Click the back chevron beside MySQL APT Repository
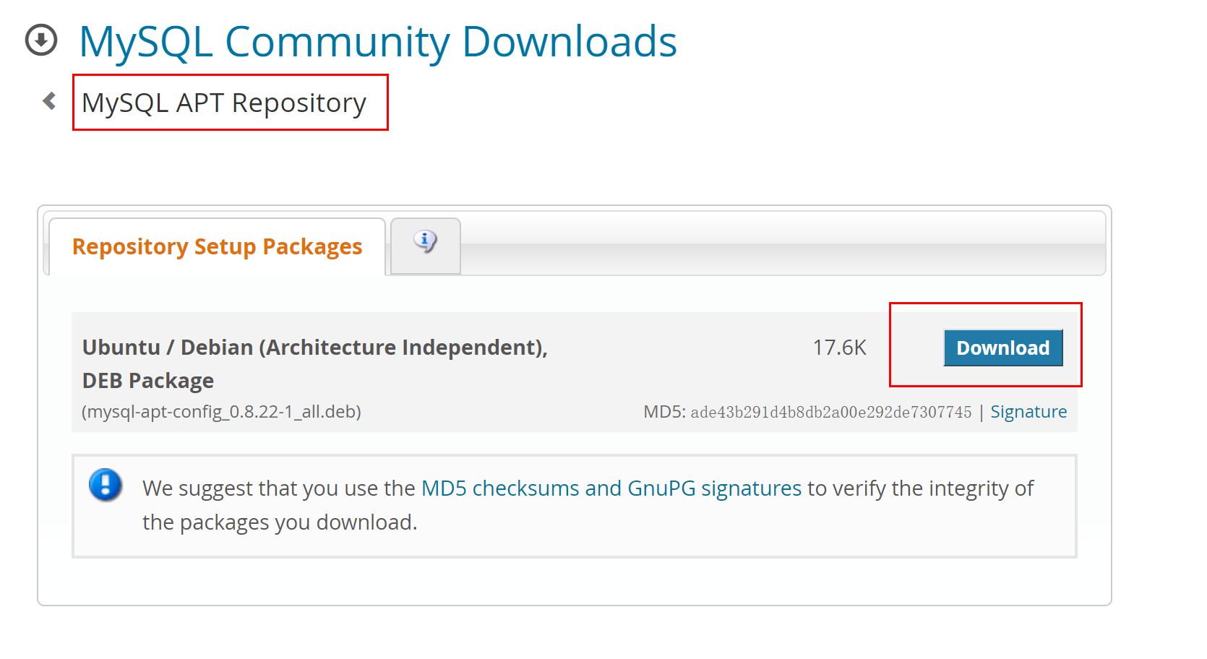 point(49,100)
